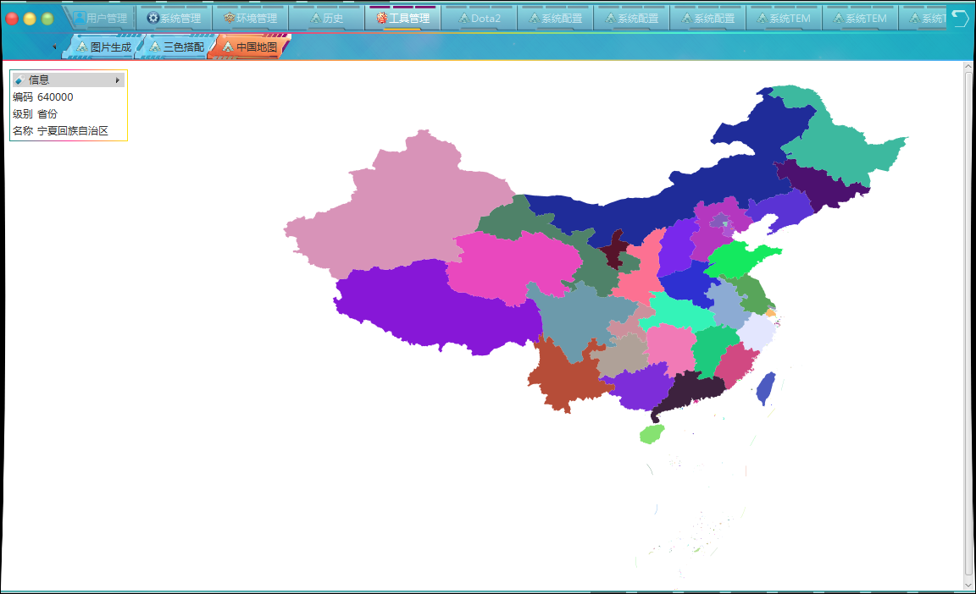Click the red gear icon on 工具管理 tab
The height and width of the screenshot is (594, 976).
[380, 18]
